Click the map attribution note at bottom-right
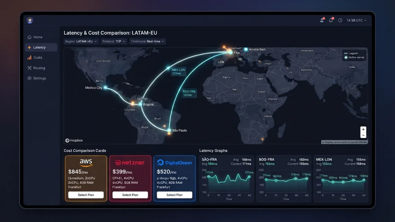The image size is (395, 222). pos(344,142)
